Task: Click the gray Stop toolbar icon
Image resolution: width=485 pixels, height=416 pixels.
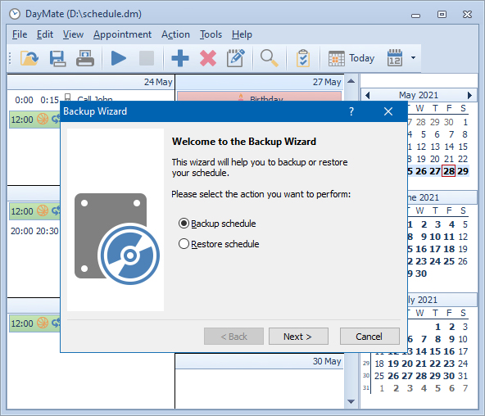Action: coord(147,58)
